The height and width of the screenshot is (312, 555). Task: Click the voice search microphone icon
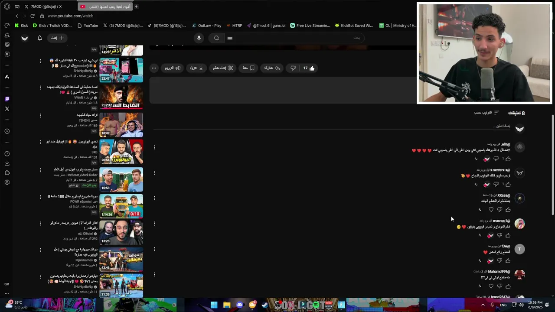tap(199, 38)
